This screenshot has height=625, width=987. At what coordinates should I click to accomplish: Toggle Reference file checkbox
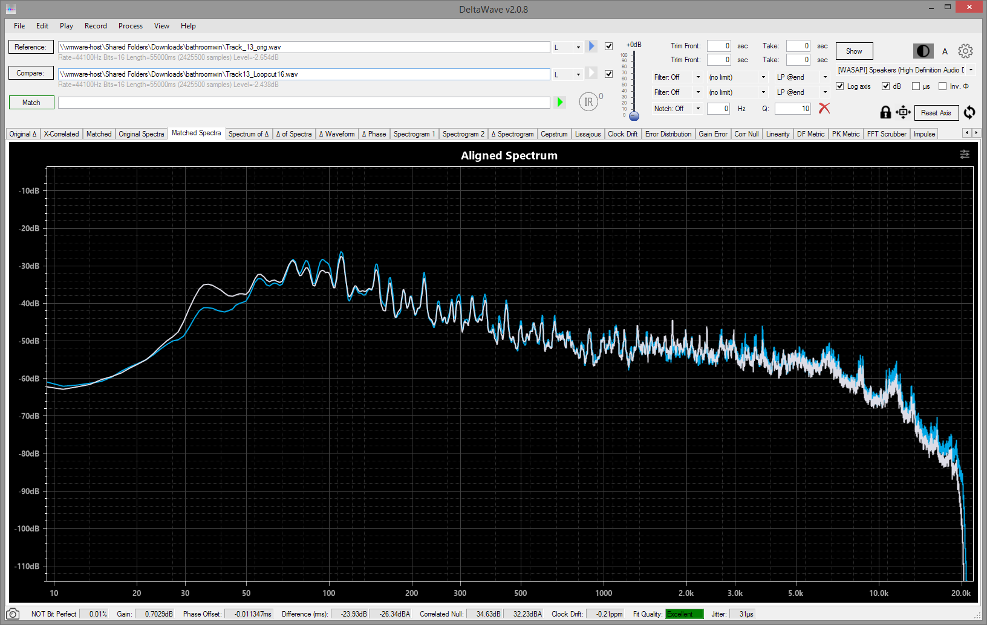[608, 46]
